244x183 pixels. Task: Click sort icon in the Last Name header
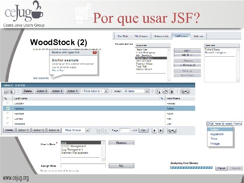[x=162, y=99]
